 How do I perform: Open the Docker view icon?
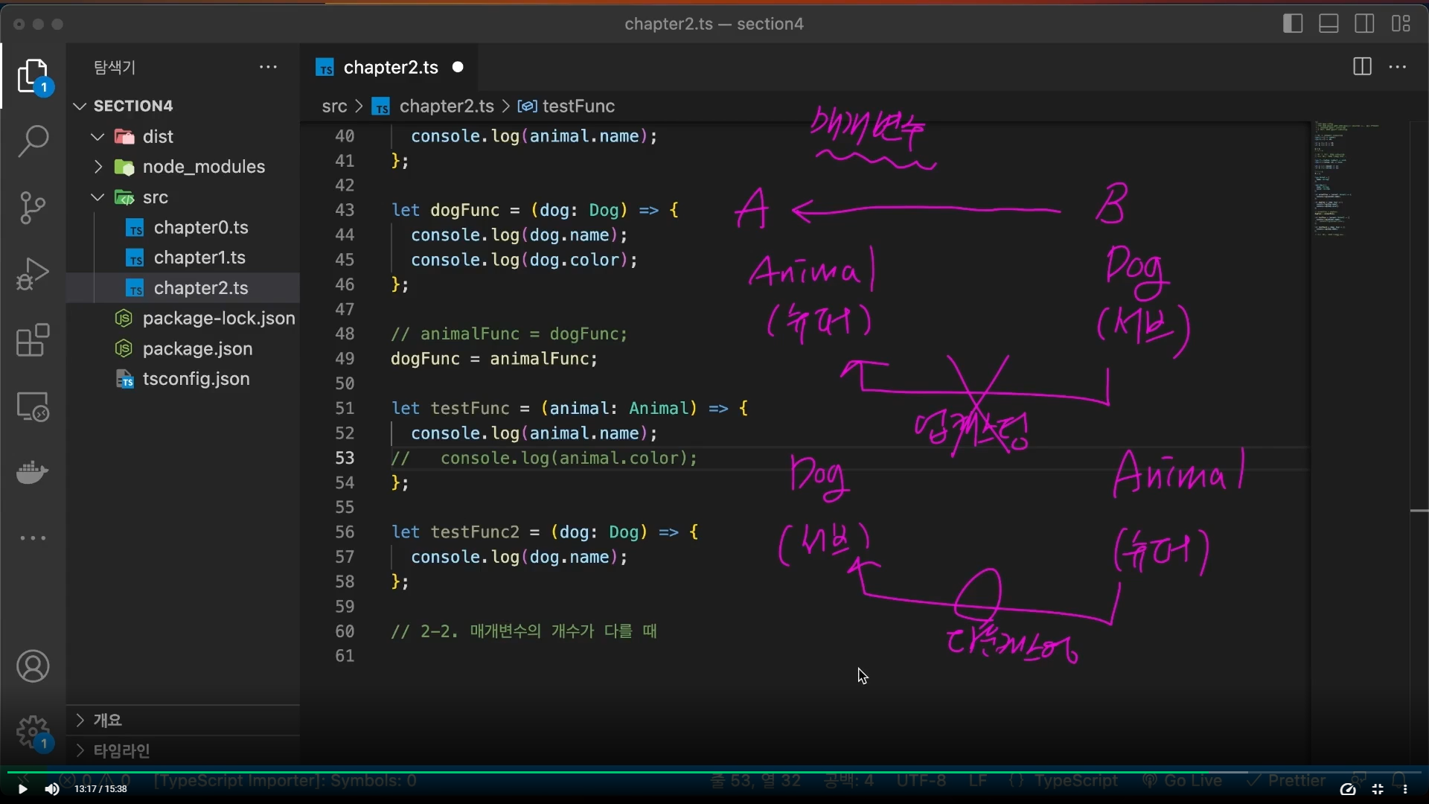[33, 472]
